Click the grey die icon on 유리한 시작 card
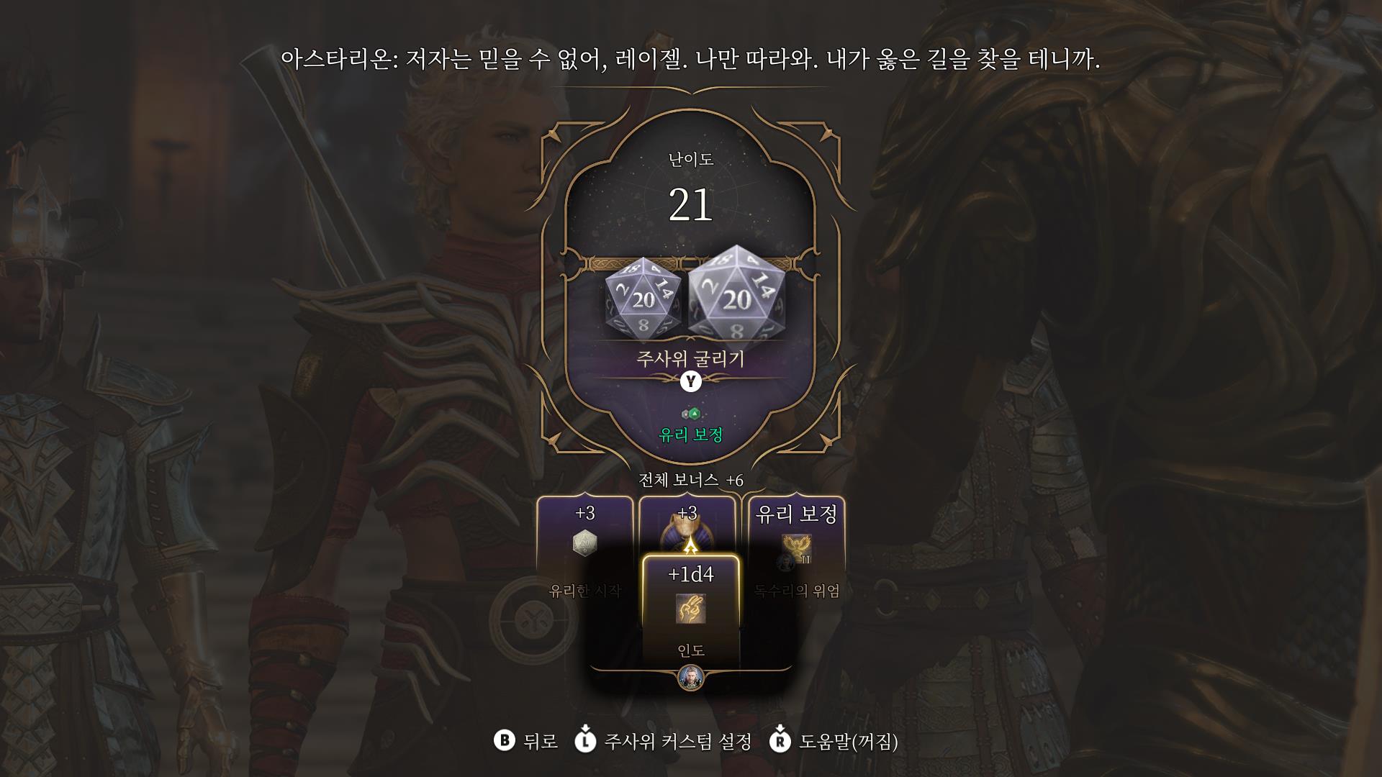 click(584, 543)
